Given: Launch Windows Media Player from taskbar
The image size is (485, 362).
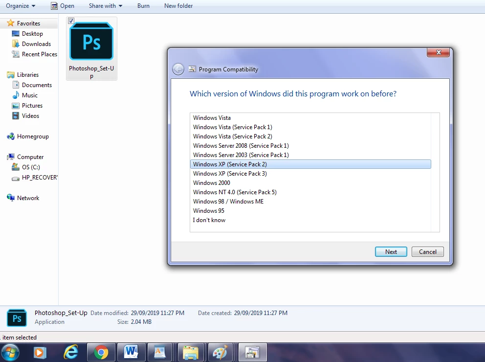Looking at the screenshot, I should [40, 352].
